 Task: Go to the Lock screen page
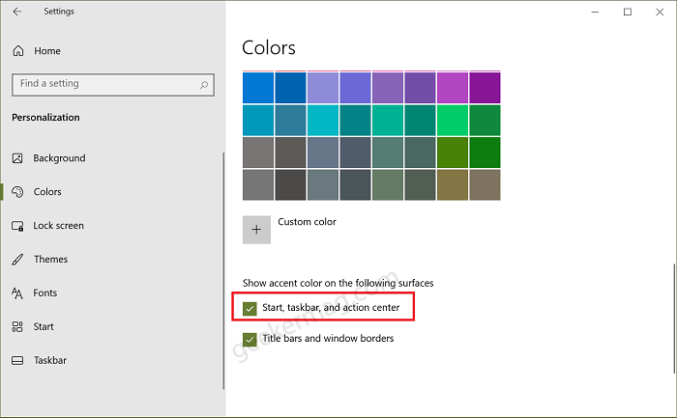pyautogui.click(x=59, y=226)
